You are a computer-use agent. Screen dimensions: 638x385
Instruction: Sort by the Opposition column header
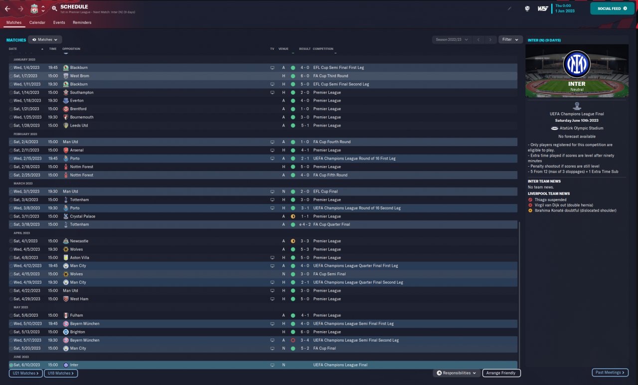tap(71, 49)
